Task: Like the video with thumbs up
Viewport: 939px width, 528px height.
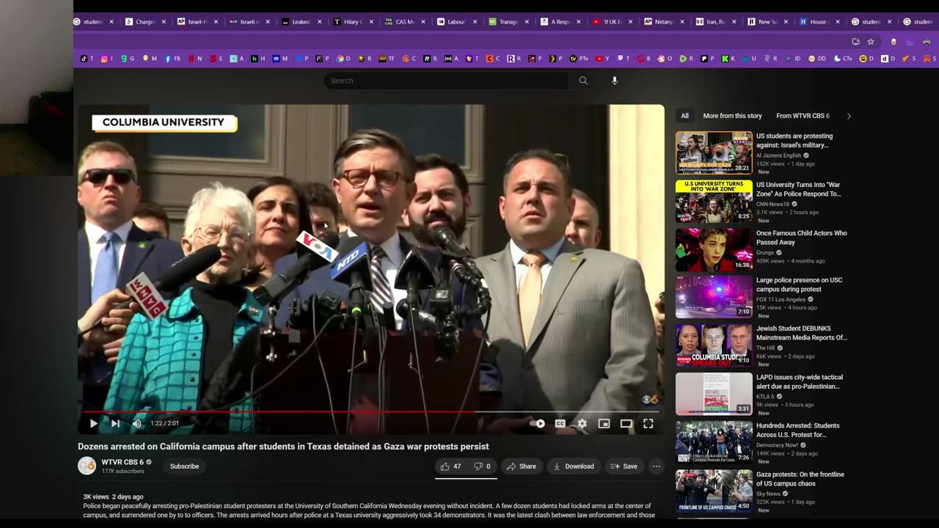Action: point(451,466)
